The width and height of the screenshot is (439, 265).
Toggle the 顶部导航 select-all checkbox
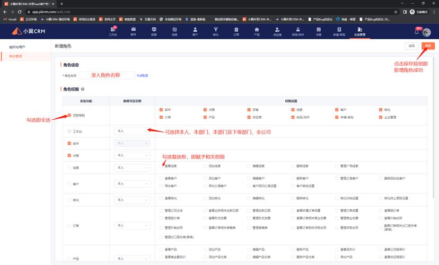point(69,116)
